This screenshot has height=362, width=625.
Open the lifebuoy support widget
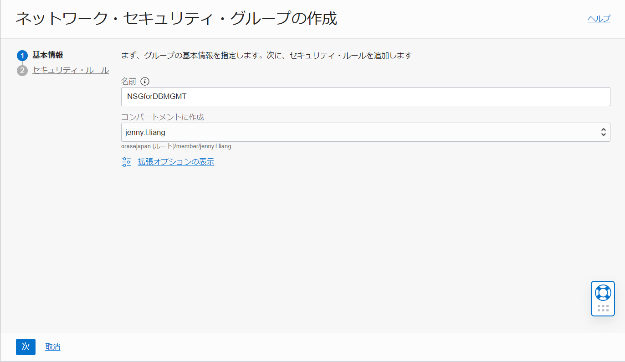[x=603, y=292]
